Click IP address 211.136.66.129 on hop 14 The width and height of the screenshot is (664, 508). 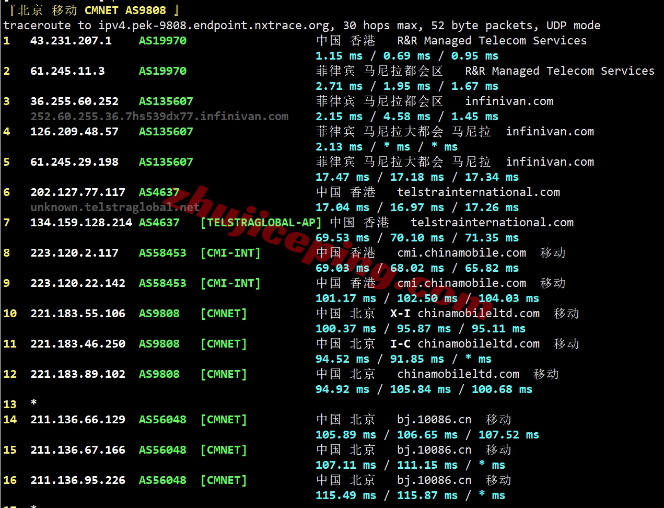(x=77, y=420)
